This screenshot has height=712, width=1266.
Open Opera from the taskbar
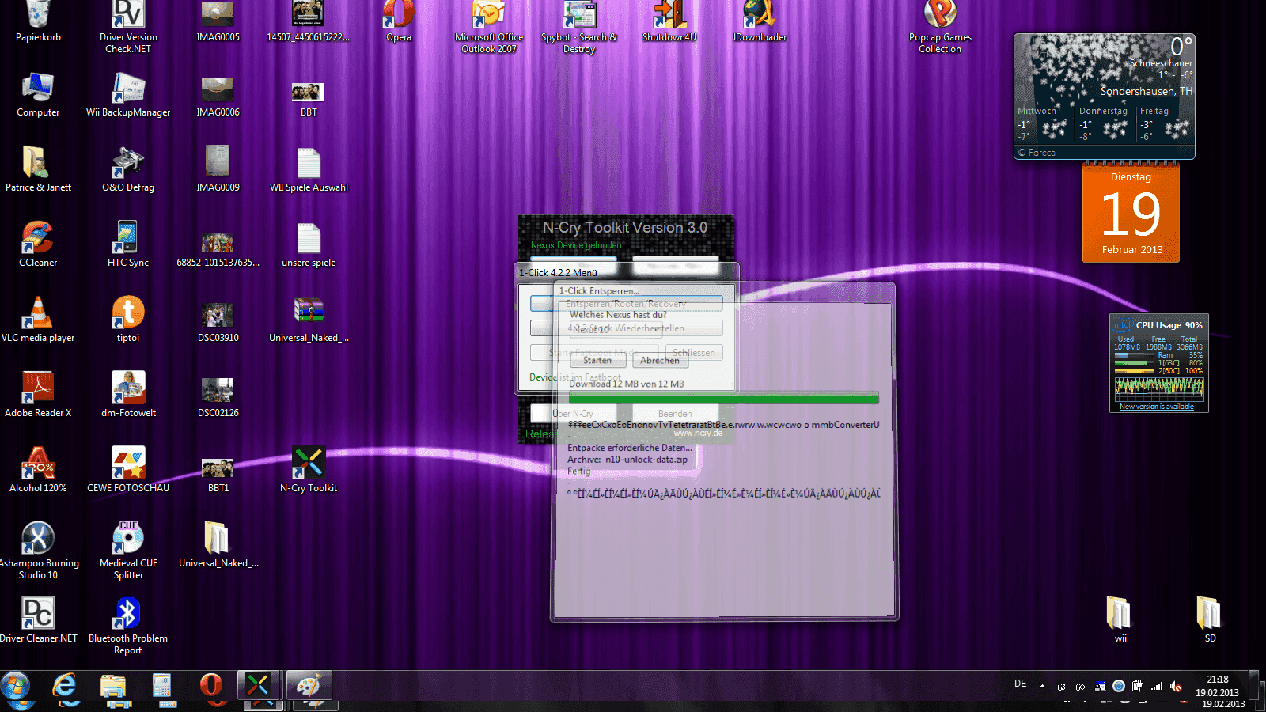(211, 686)
